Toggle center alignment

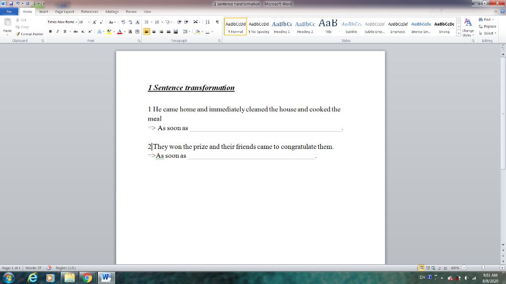154,32
